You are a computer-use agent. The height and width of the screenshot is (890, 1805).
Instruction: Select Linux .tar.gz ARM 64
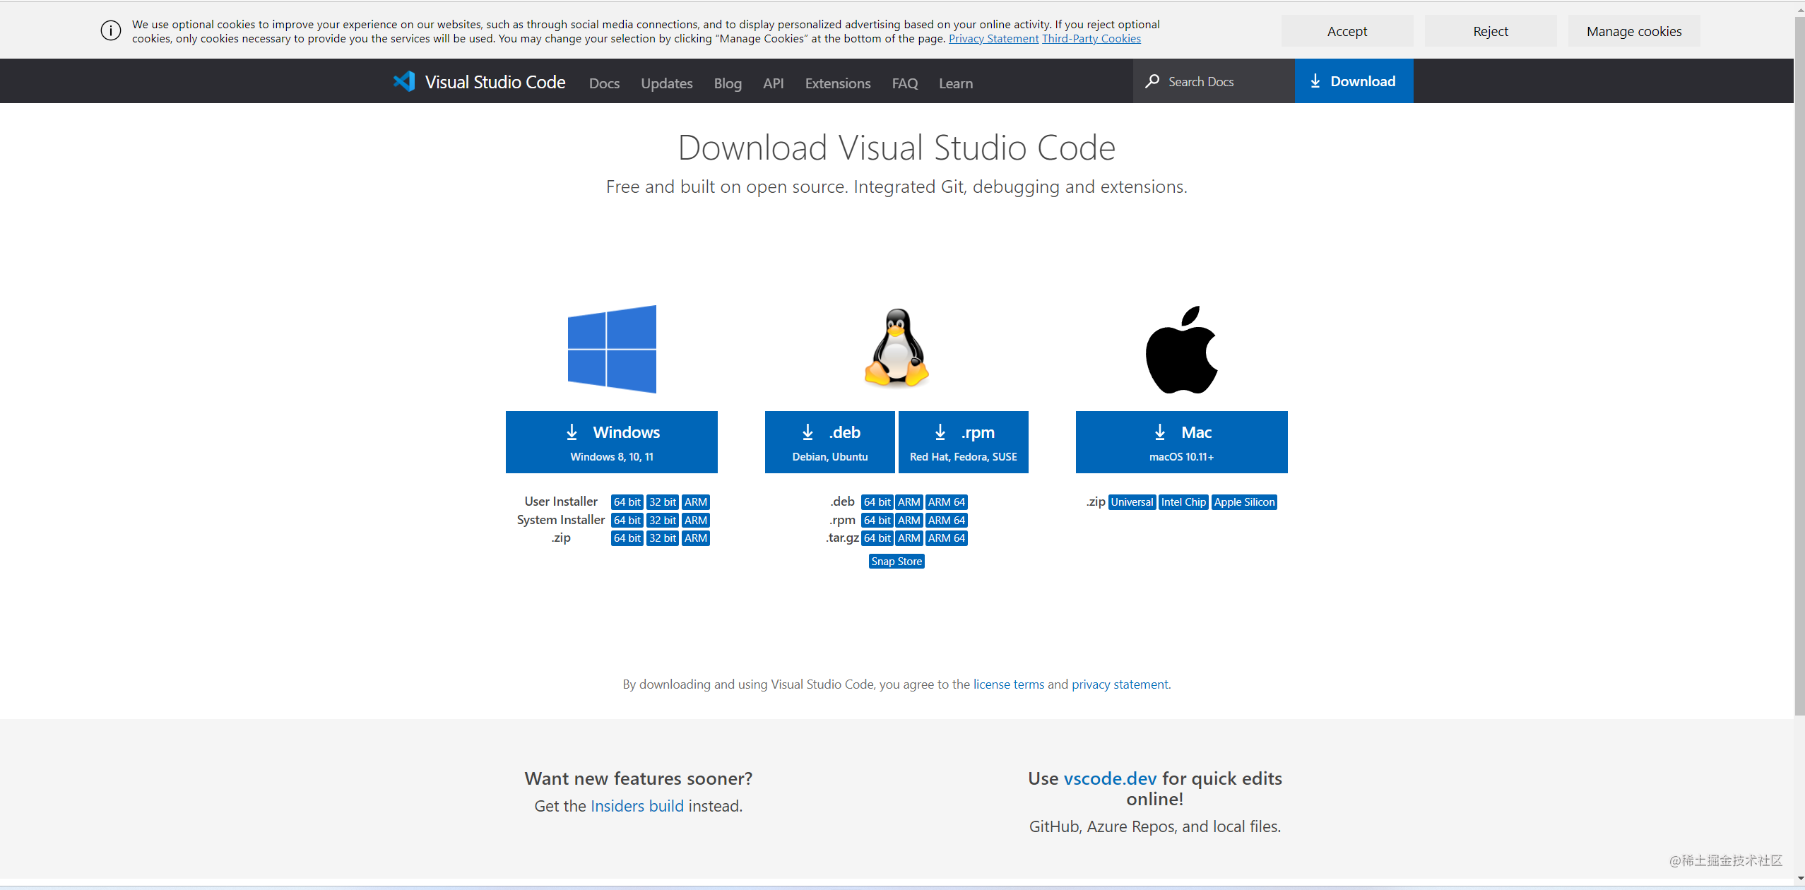pyautogui.click(x=947, y=538)
